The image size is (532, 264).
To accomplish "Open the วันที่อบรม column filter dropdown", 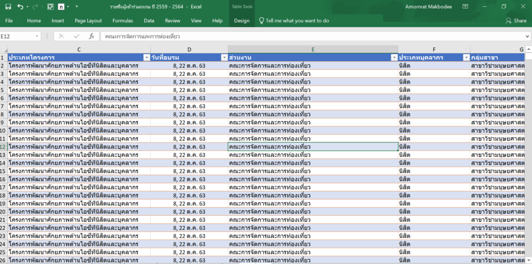I will (224, 58).
